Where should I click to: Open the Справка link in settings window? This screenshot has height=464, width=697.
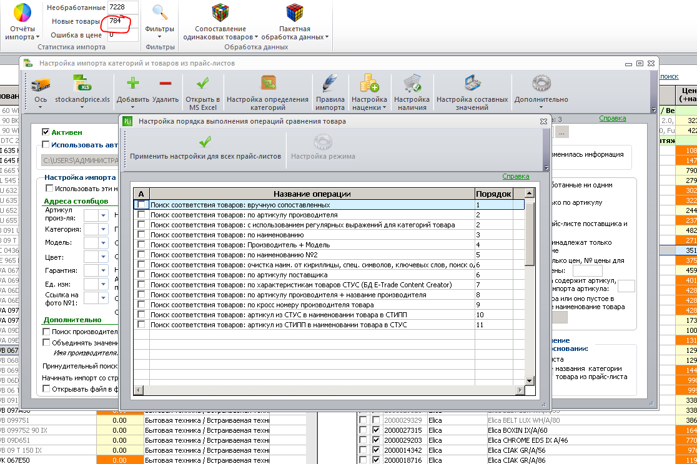(613, 118)
